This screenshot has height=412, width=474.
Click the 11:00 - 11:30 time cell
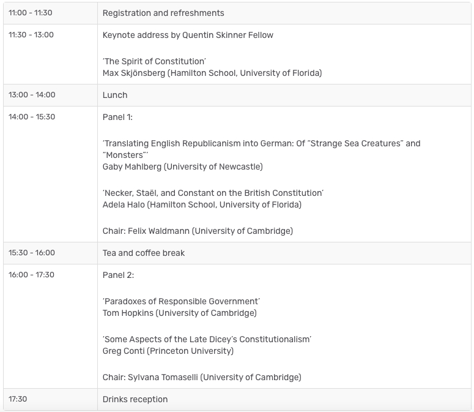point(30,13)
